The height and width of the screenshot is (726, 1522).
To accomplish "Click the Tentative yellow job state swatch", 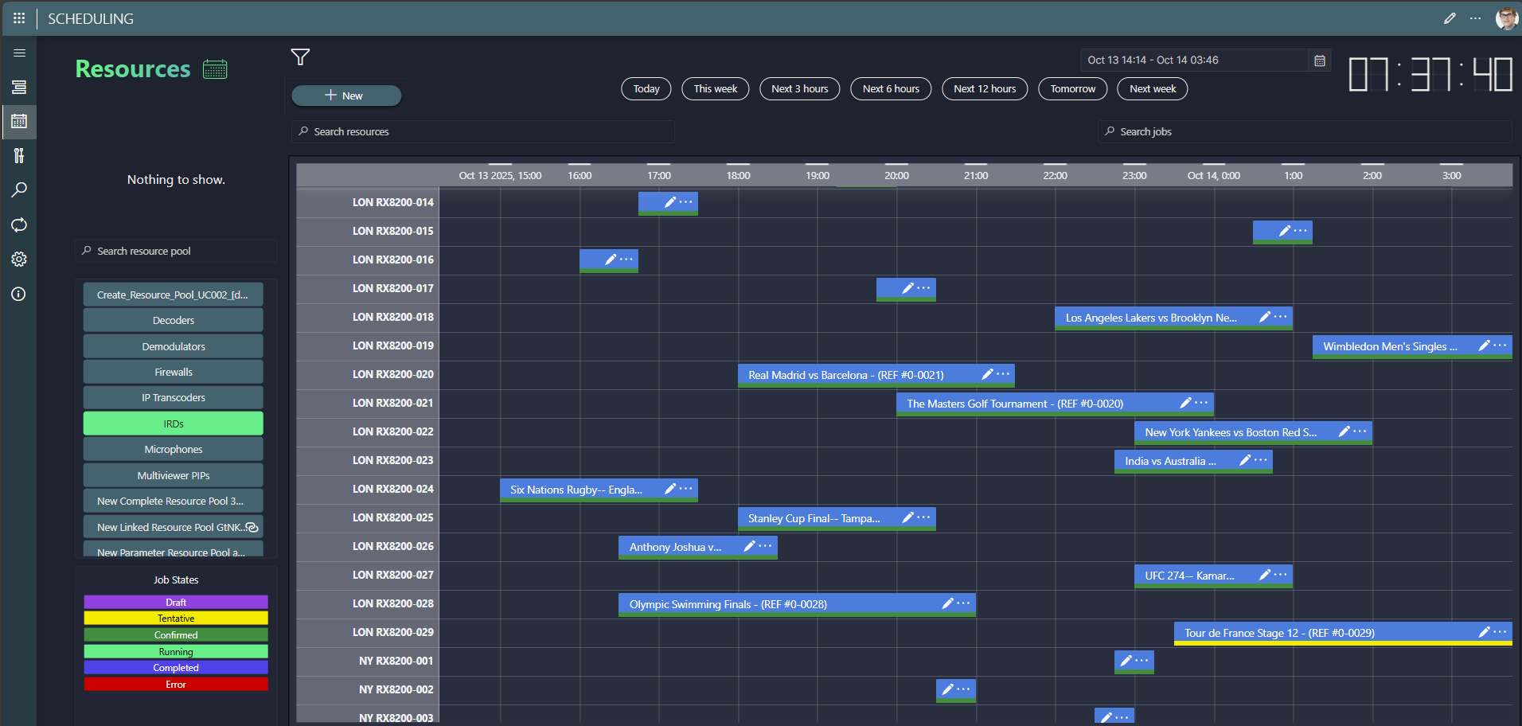I will click(x=176, y=619).
